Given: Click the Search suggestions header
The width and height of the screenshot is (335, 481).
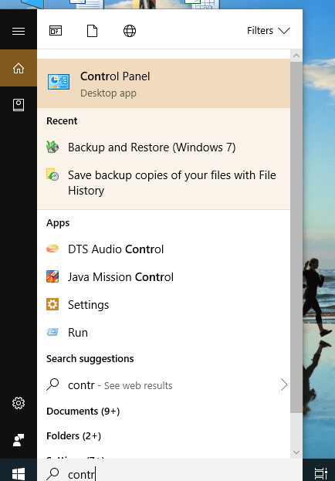Looking at the screenshot, I should point(90,358).
